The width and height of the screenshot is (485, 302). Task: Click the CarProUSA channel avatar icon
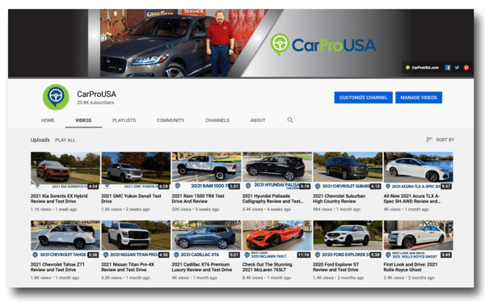(56, 97)
